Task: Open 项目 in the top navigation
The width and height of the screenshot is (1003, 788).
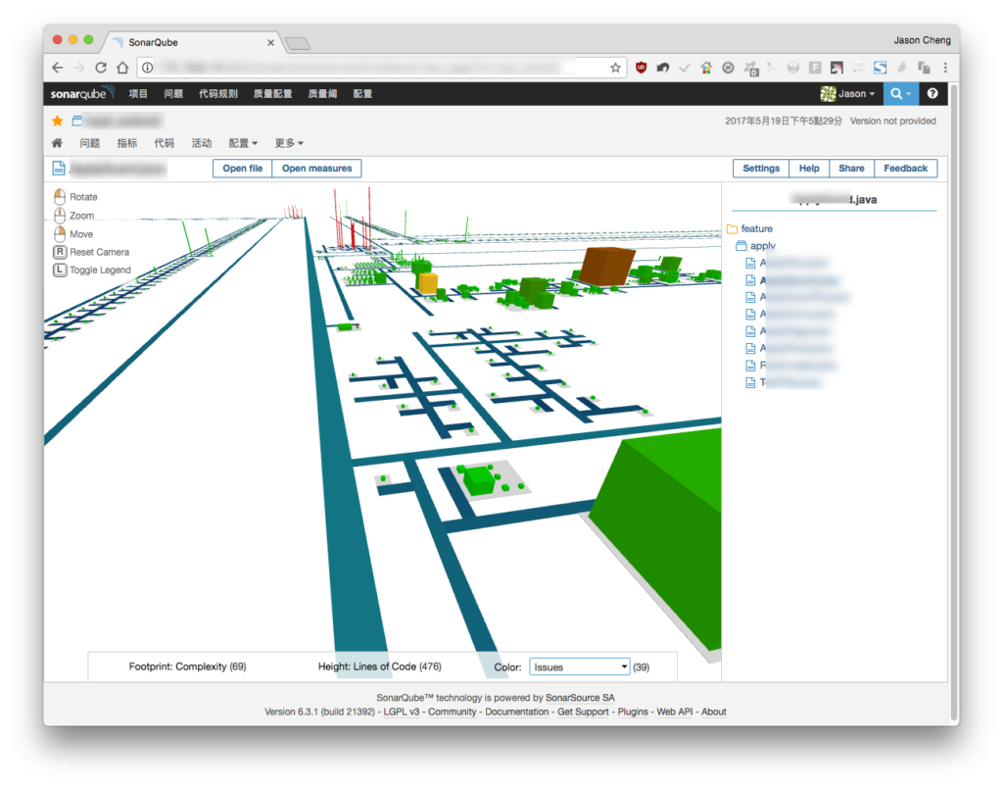Action: [137, 93]
